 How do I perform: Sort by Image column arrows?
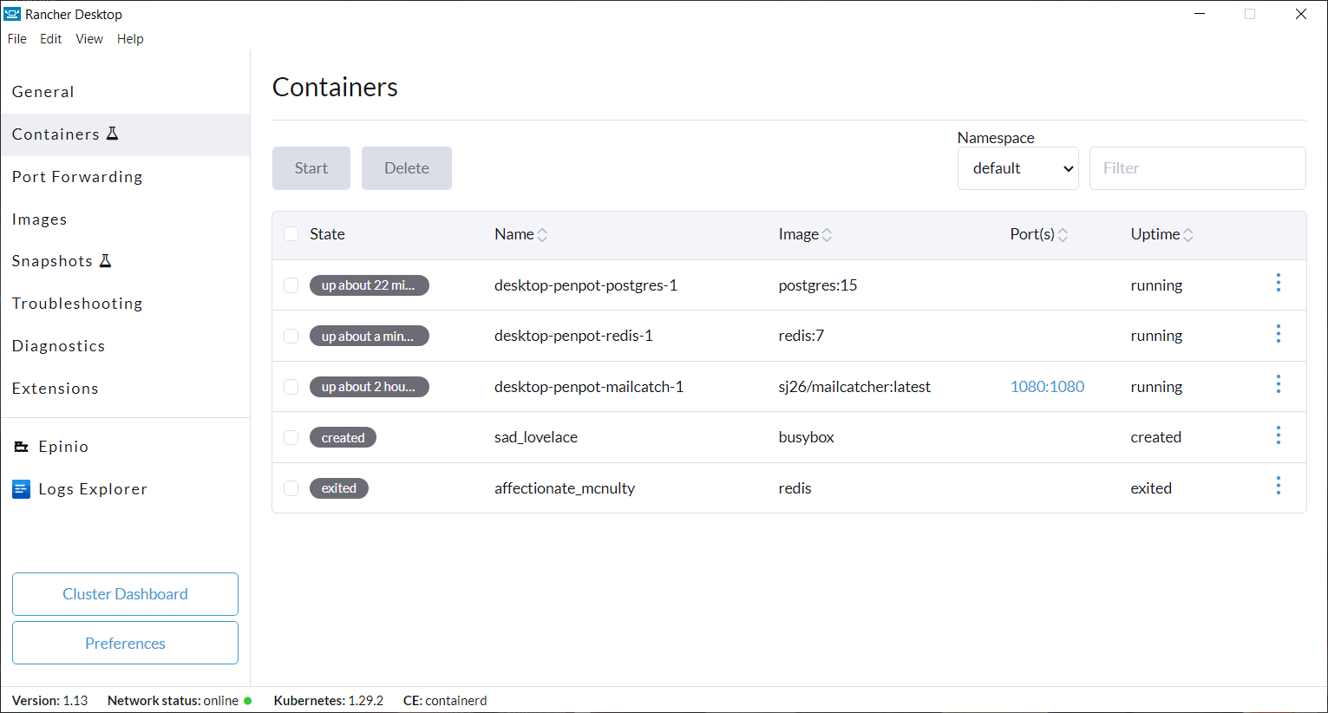(x=827, y=234)
